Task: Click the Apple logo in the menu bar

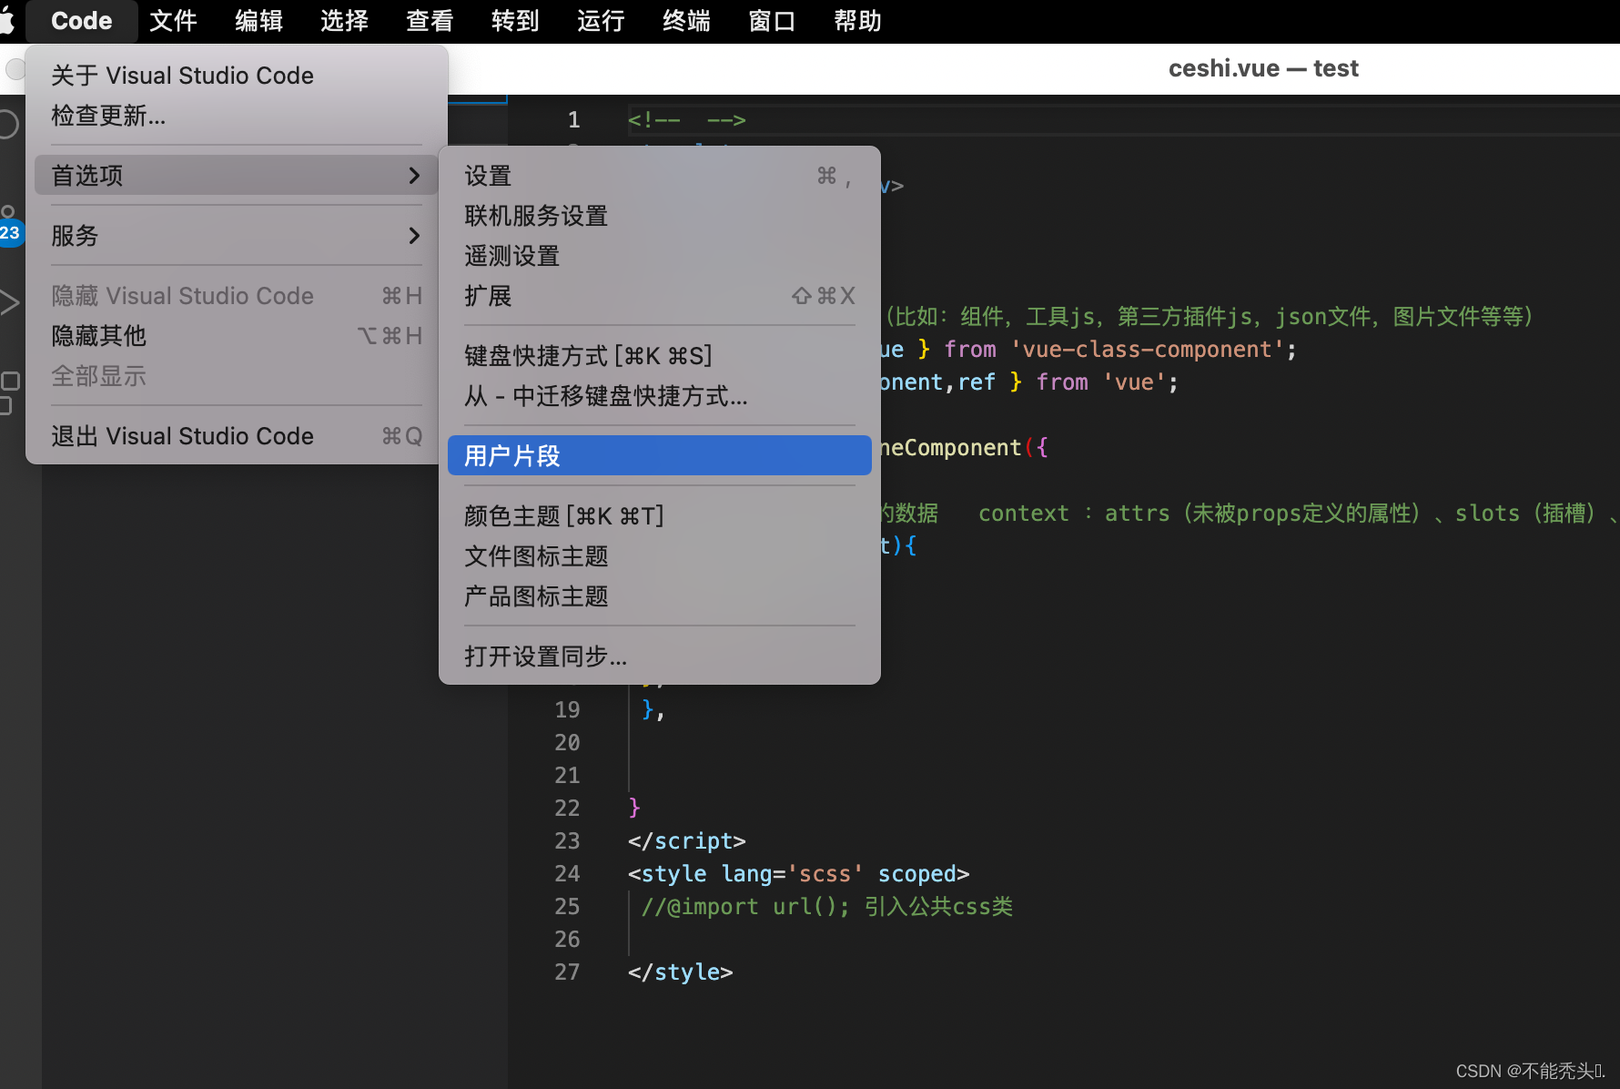Action: tap(14, 20)
